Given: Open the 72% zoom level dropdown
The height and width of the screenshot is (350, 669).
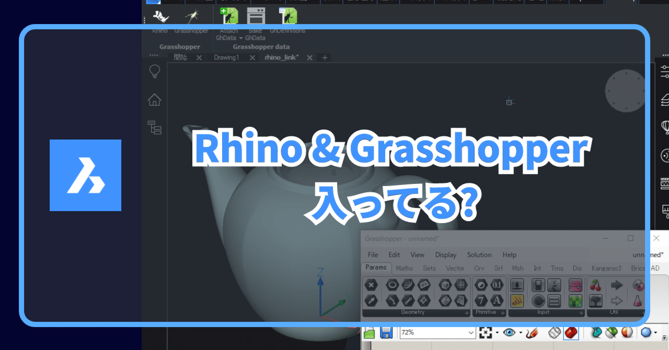Looking at the screenshot, I should [x=470, y=333].
